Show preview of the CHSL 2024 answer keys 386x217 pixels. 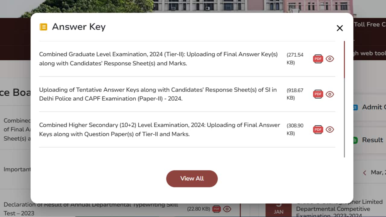click(x=330, y=129)
